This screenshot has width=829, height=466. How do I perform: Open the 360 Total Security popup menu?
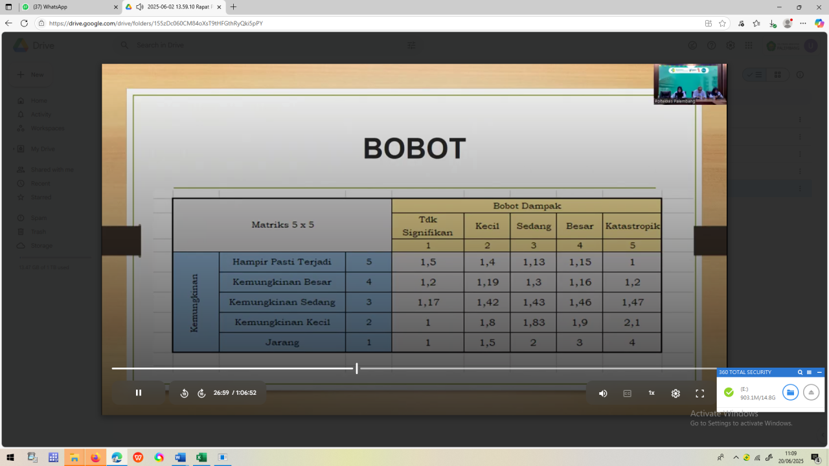(x=809, y=372)
